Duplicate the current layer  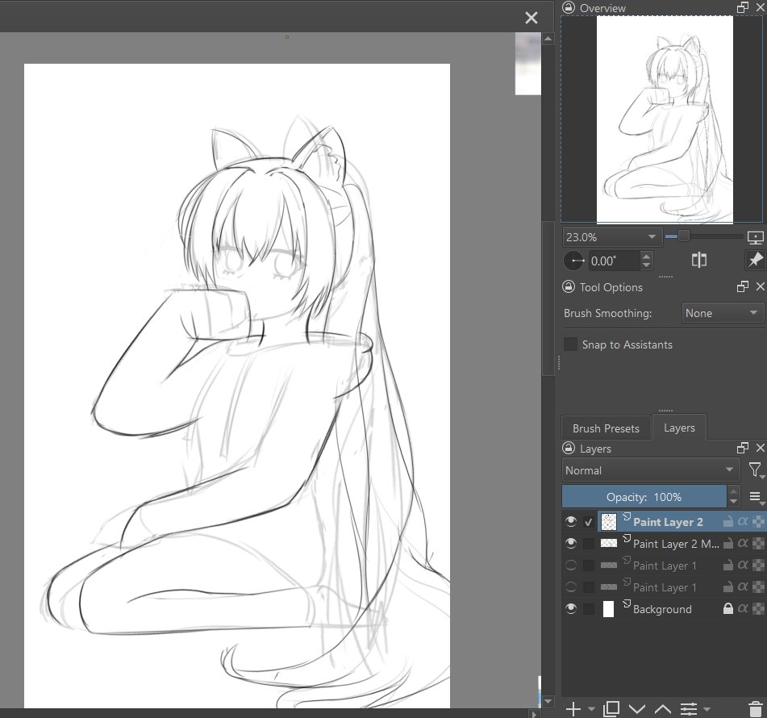point(611,708)
